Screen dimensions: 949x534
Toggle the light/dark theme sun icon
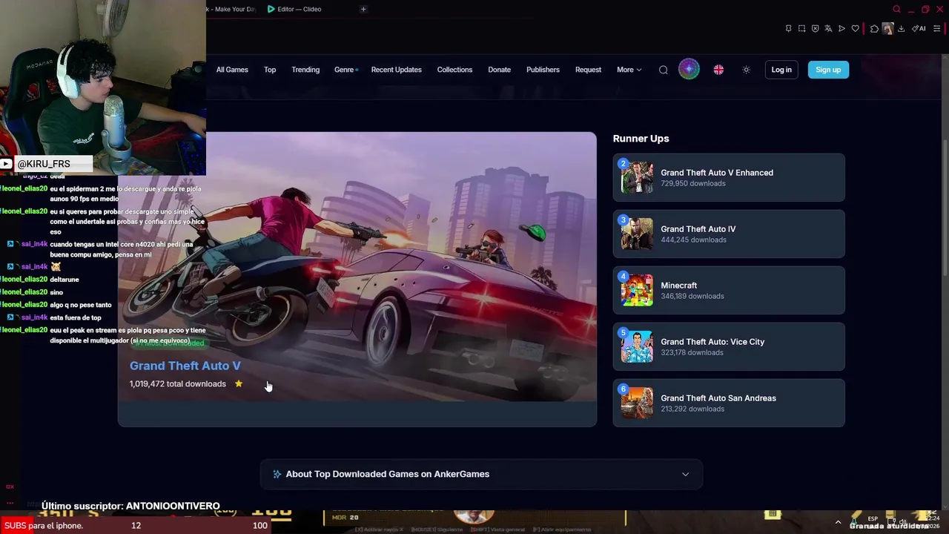click(x=746, y=70)
